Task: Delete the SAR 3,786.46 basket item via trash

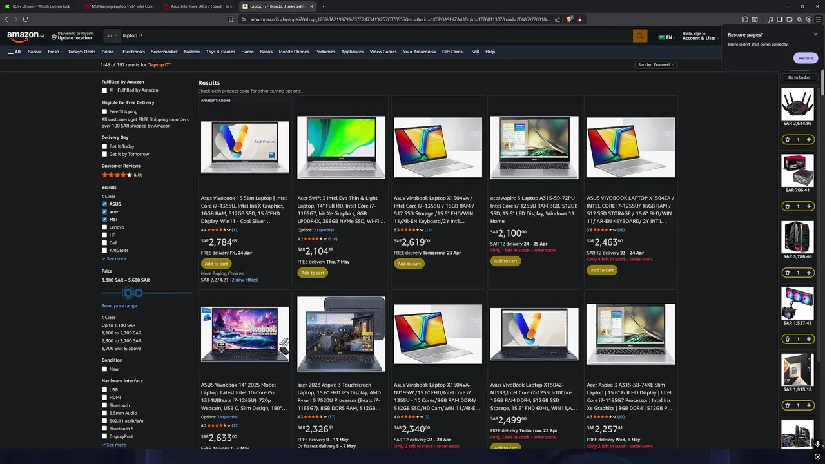Action: pyautogui.click(x=787, y=273)
